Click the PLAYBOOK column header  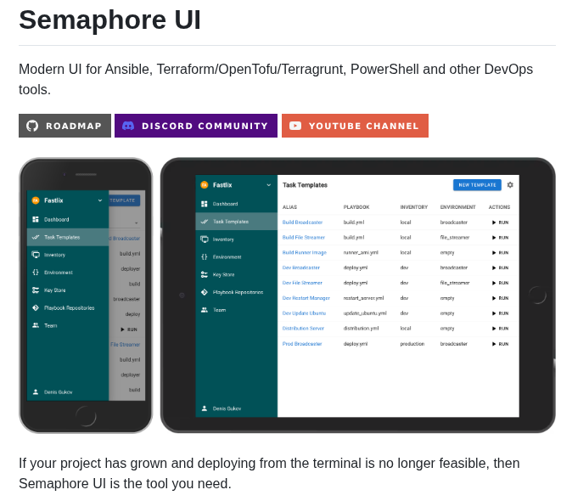tap(356, 207)
